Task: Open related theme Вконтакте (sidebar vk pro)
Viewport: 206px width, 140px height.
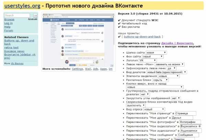Action: coord(20,56)
